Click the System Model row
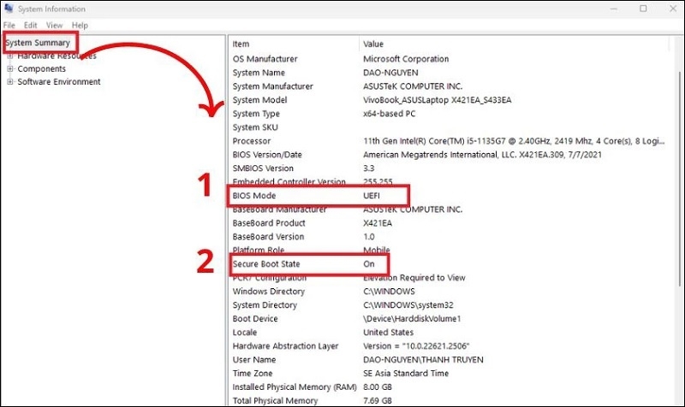 [260, 100]
